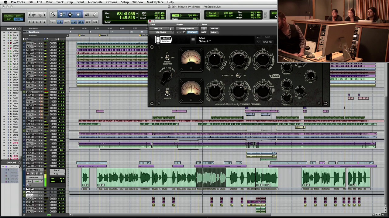Select the Trim tool
This screenshot has height=218, width=389.
pyautogui.click(x=62, y=15)
